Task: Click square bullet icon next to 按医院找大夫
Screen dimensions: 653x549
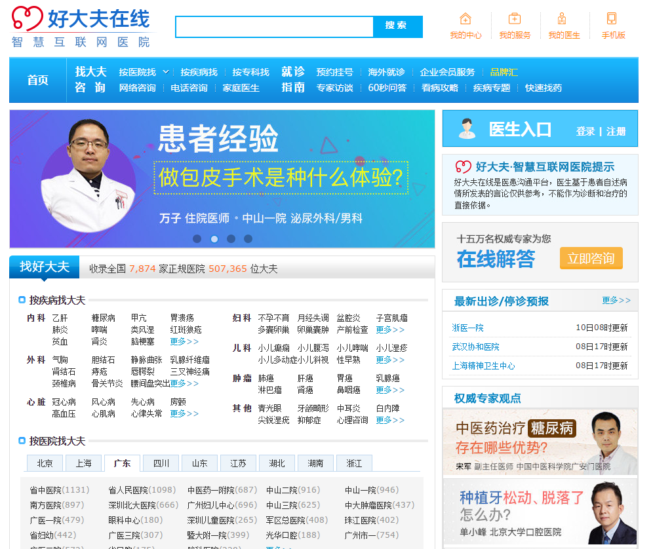Action: pyautogui.click(x=22, y=440)
